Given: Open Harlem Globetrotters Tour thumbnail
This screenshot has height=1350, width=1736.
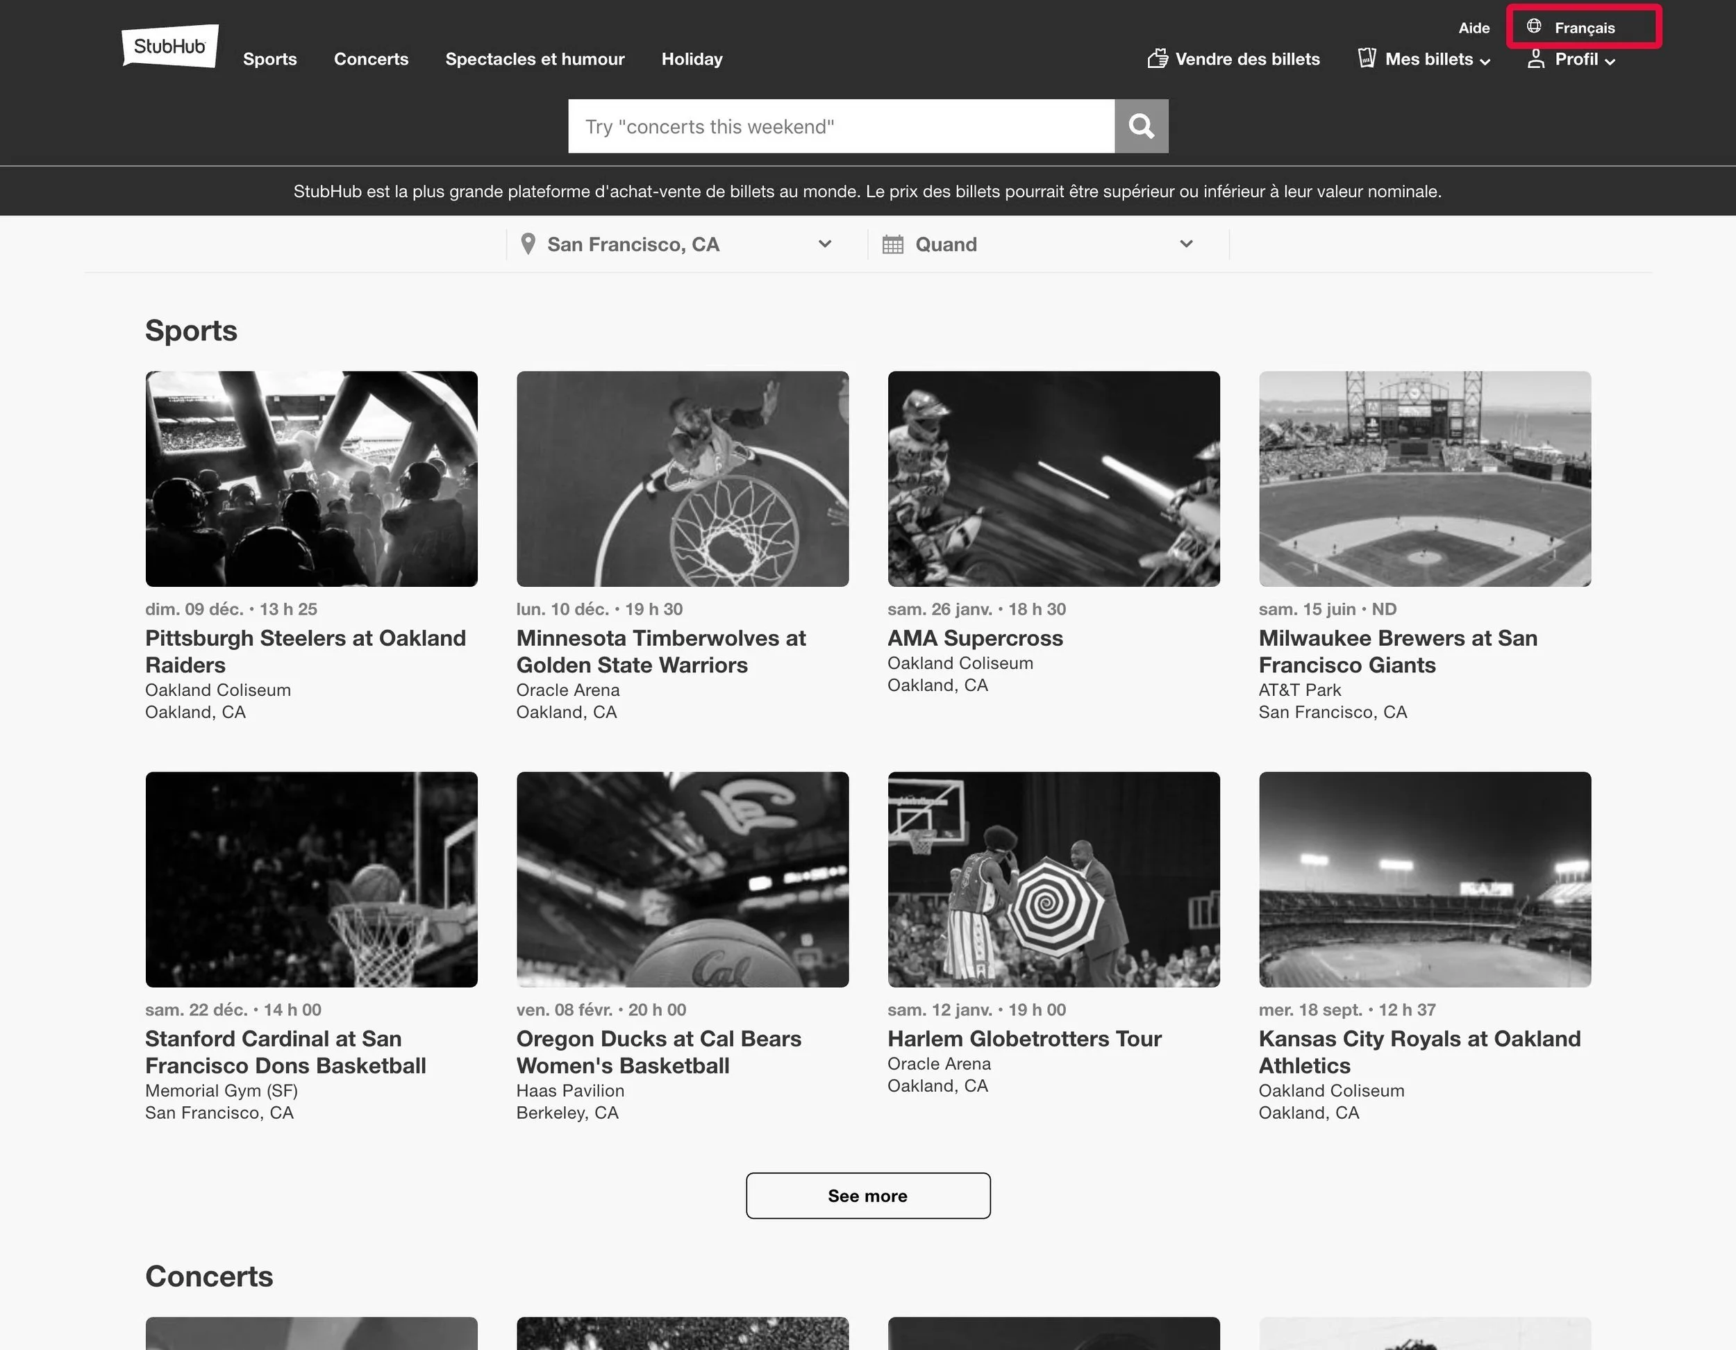Looking at the screenshot, I should [1054, 879].
